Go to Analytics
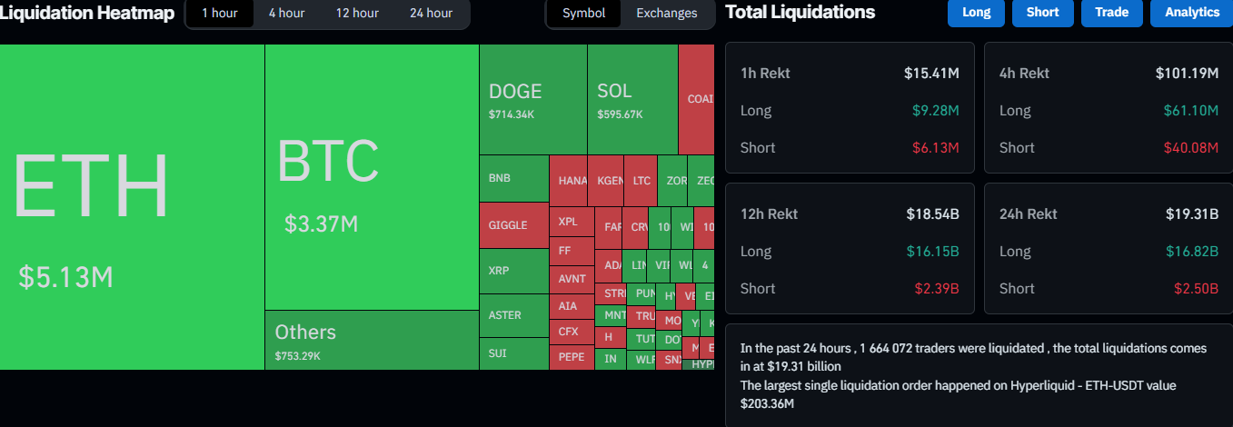The width and height of the screenshot is (1233, 427). [x=1192, y=13]
